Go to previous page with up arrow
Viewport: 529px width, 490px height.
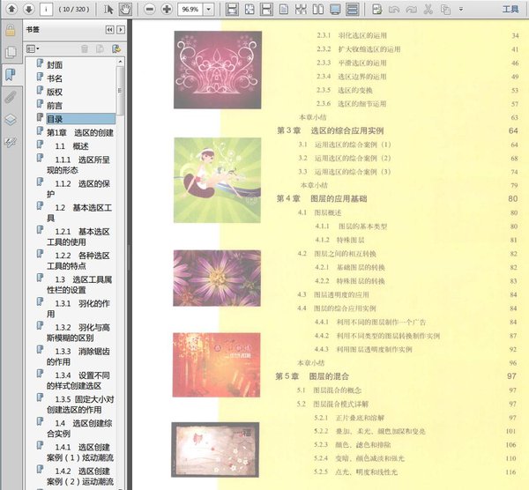(11, 9)
